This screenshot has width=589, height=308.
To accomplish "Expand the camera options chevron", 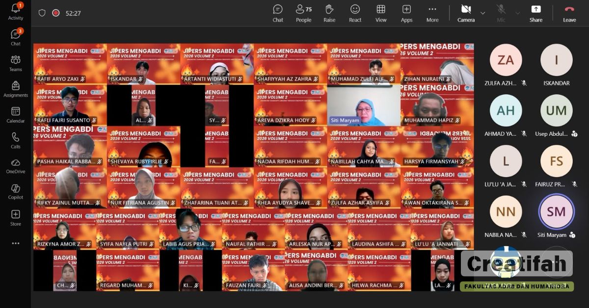I will [x=482, y=13].
